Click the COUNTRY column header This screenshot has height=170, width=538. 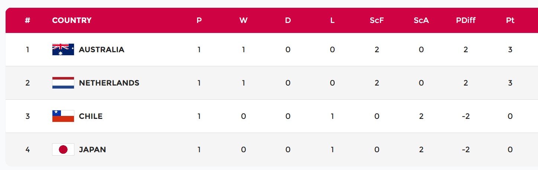click(72, 20)
